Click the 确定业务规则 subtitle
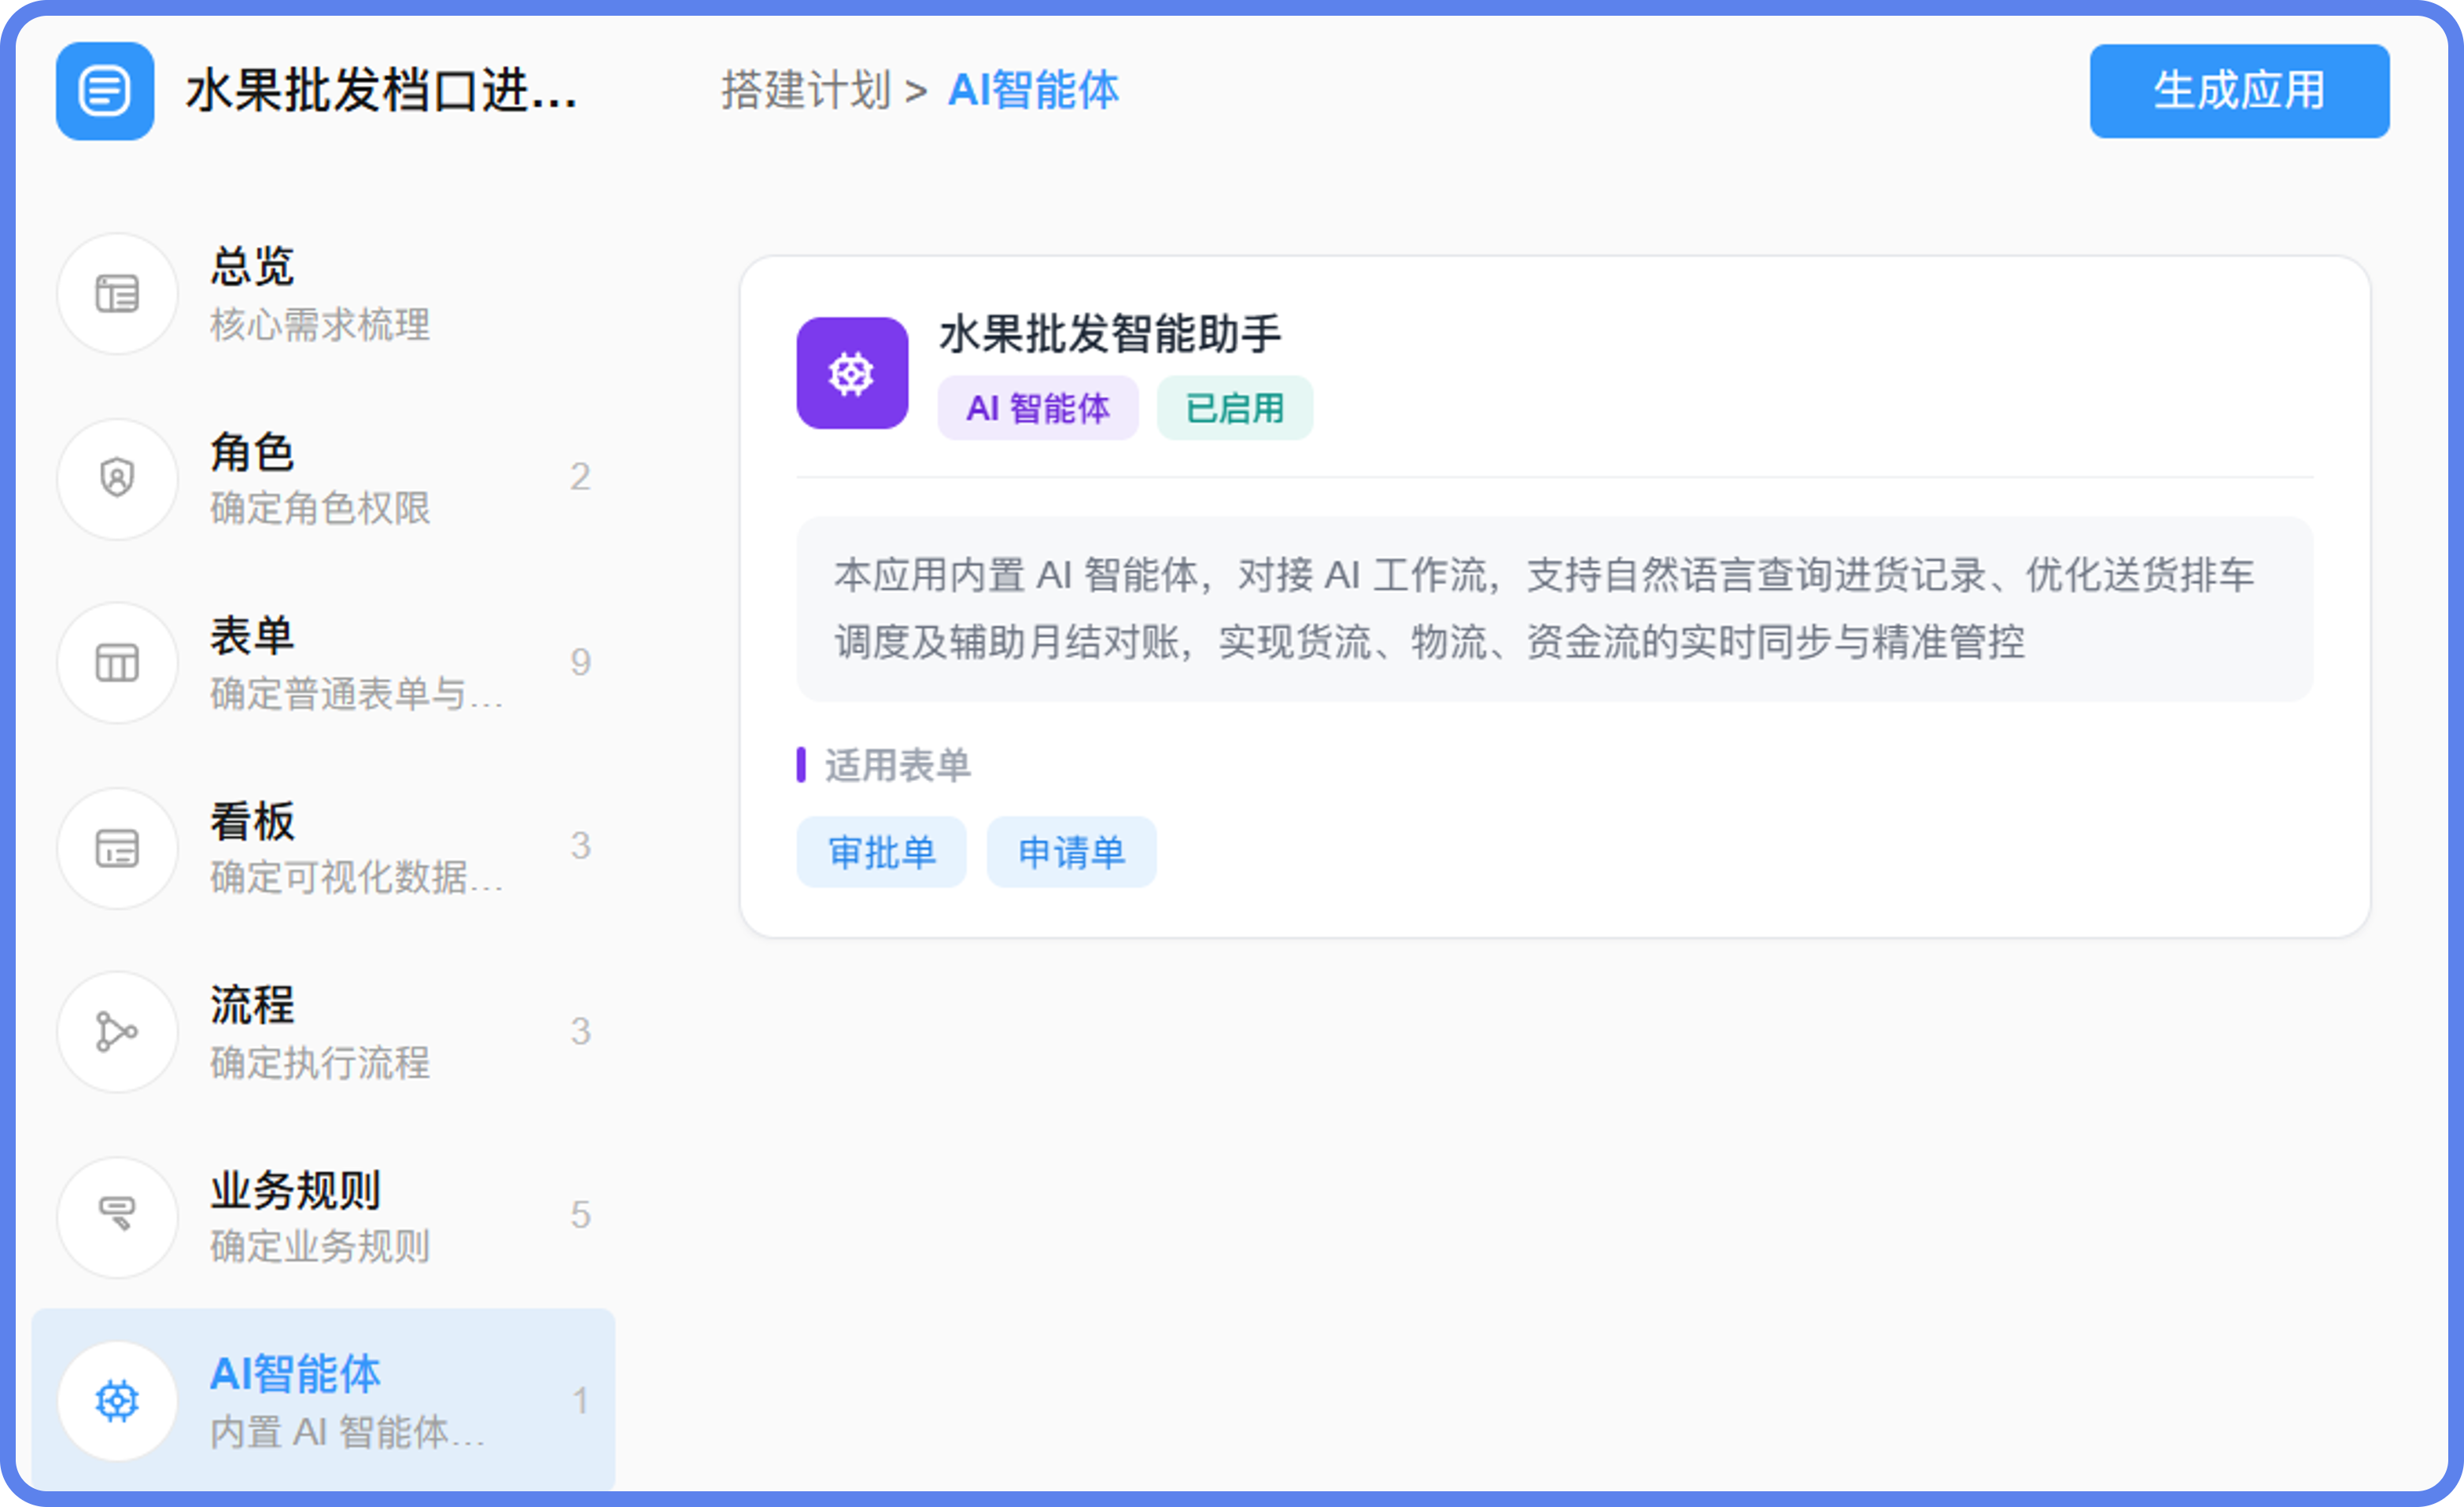 [x=320, y=1247]
